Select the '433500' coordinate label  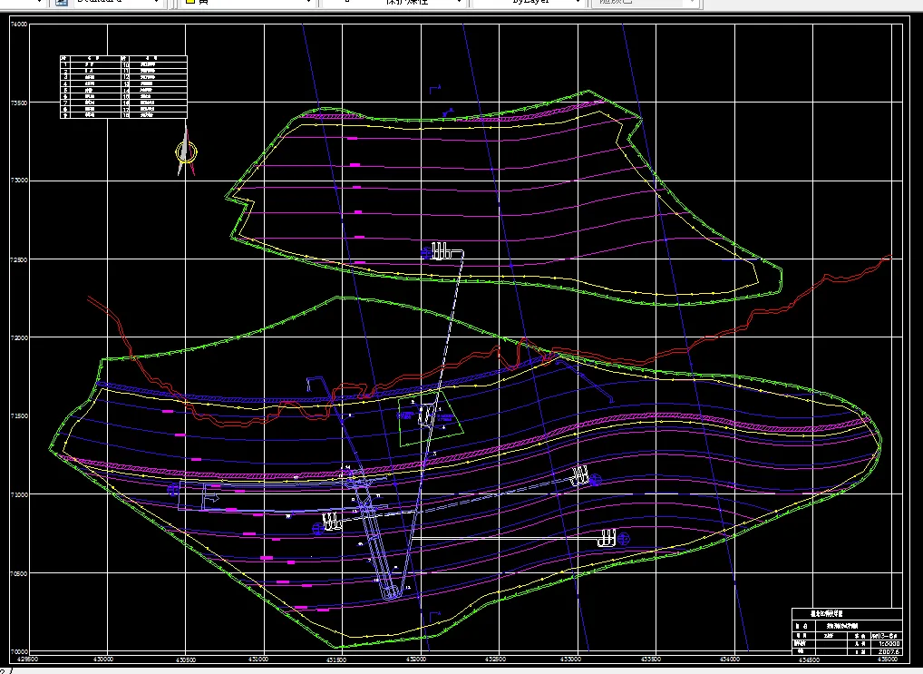[650, 659]
